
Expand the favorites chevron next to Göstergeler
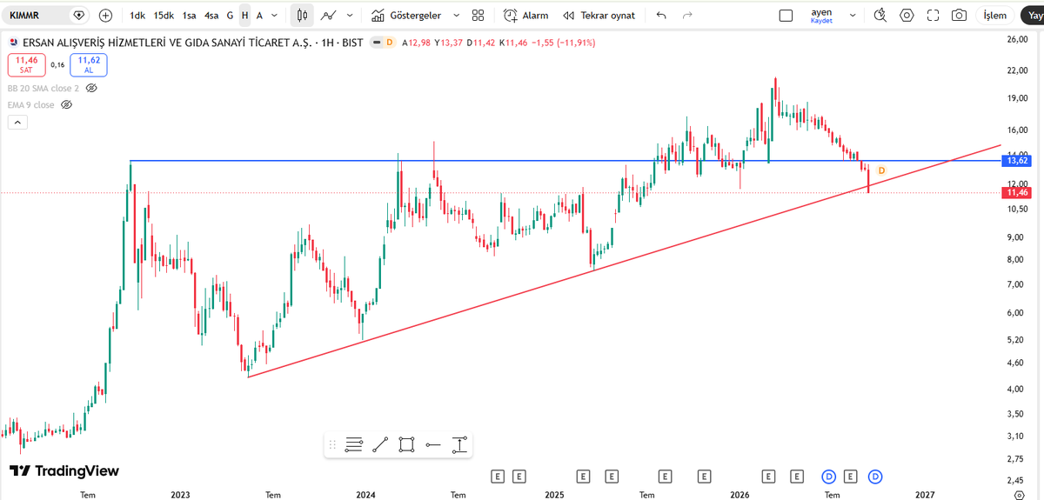[457, 15]
